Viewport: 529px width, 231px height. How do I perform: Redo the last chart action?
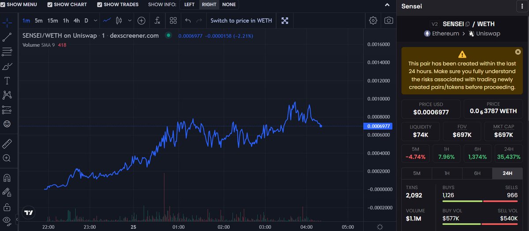coord(199,21)
